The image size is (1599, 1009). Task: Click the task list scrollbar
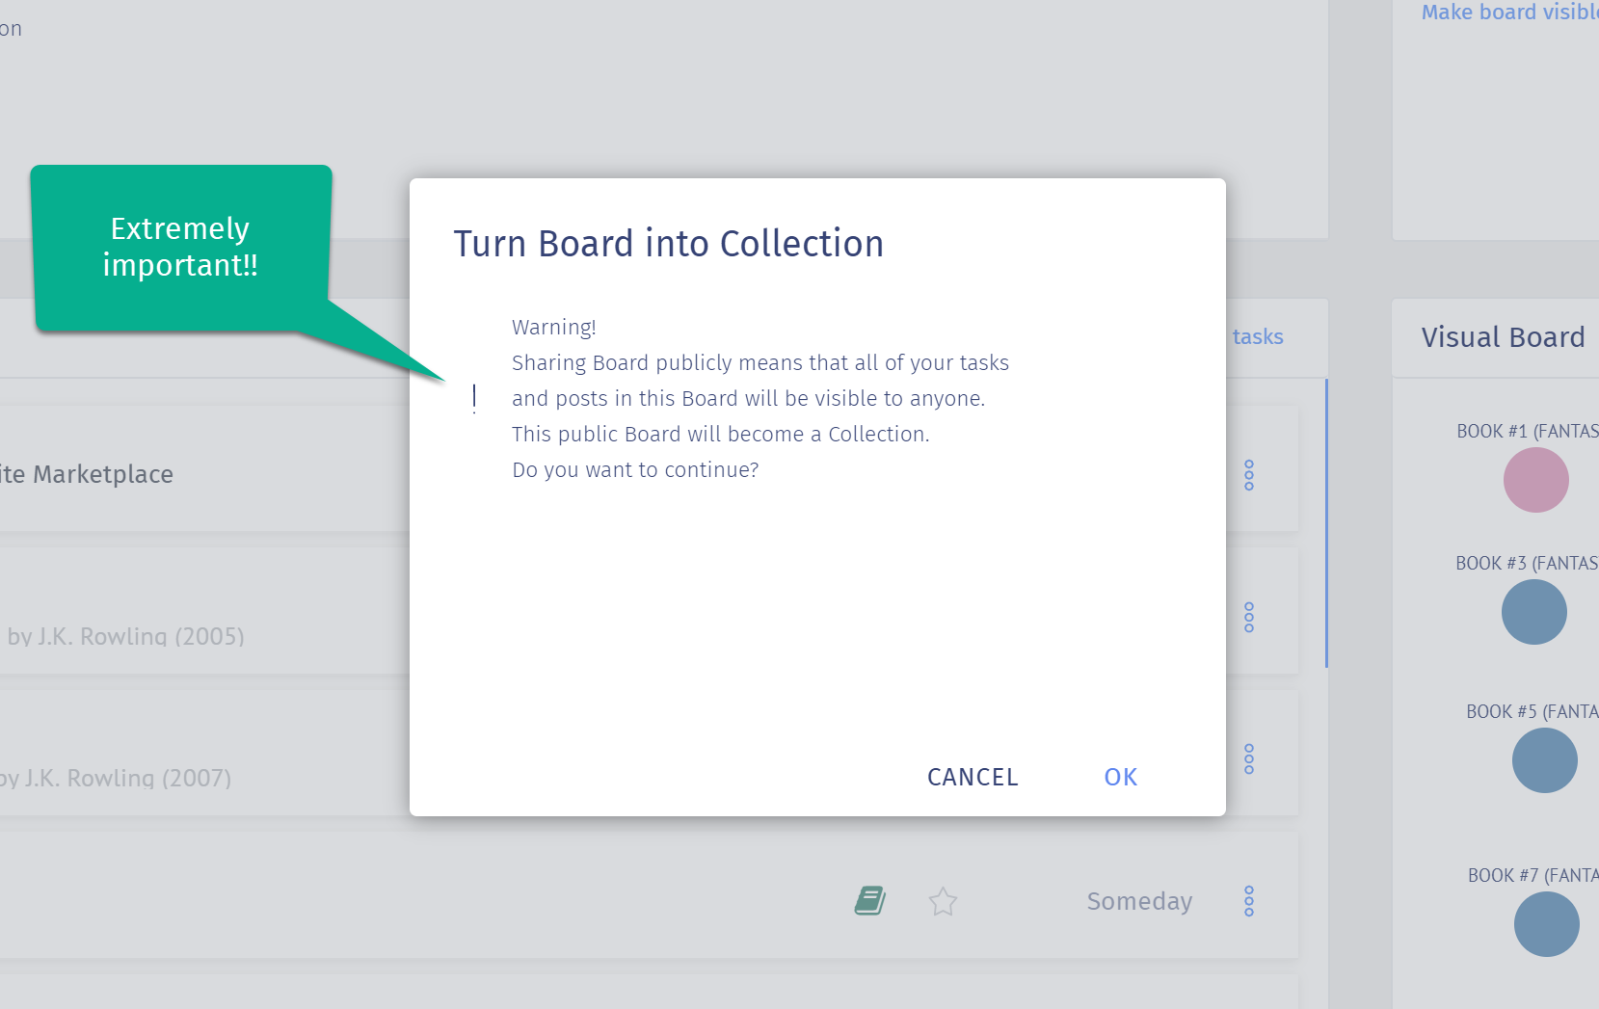[1326, 523]
